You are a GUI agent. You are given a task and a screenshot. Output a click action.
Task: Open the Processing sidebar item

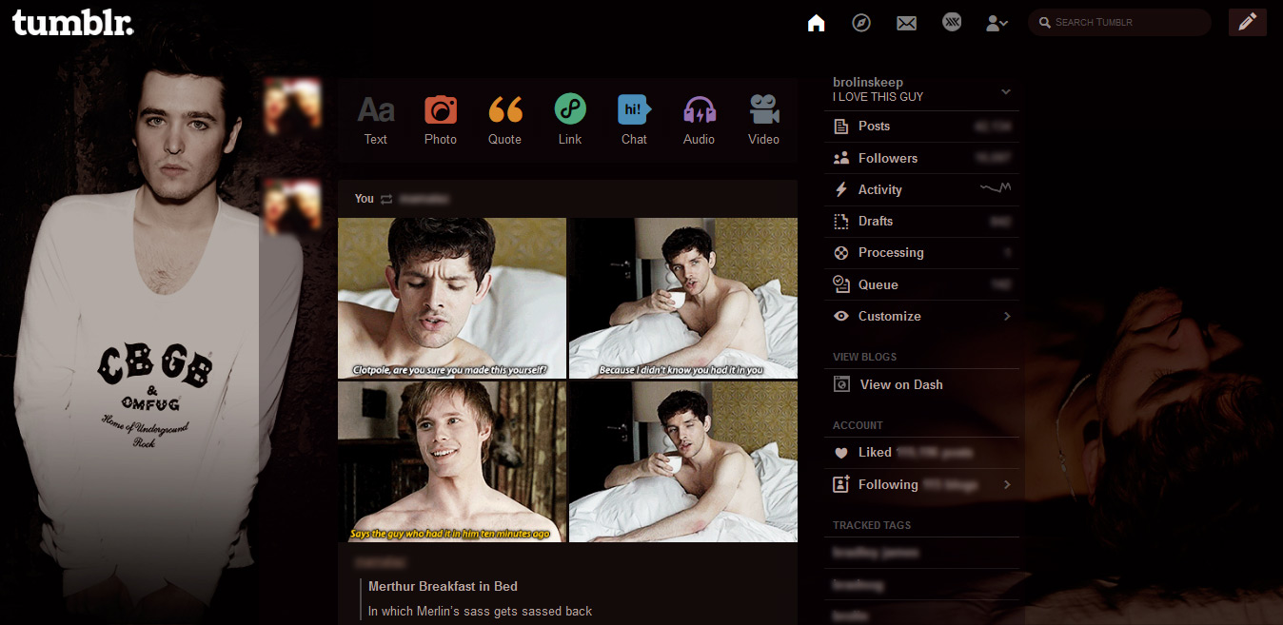click(x=922, y=252)
